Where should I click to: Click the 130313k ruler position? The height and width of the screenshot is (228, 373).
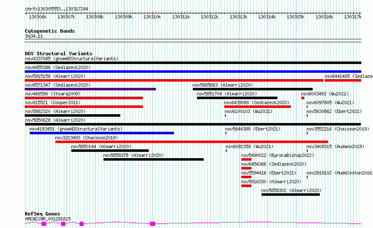click(x=238, y=17)
